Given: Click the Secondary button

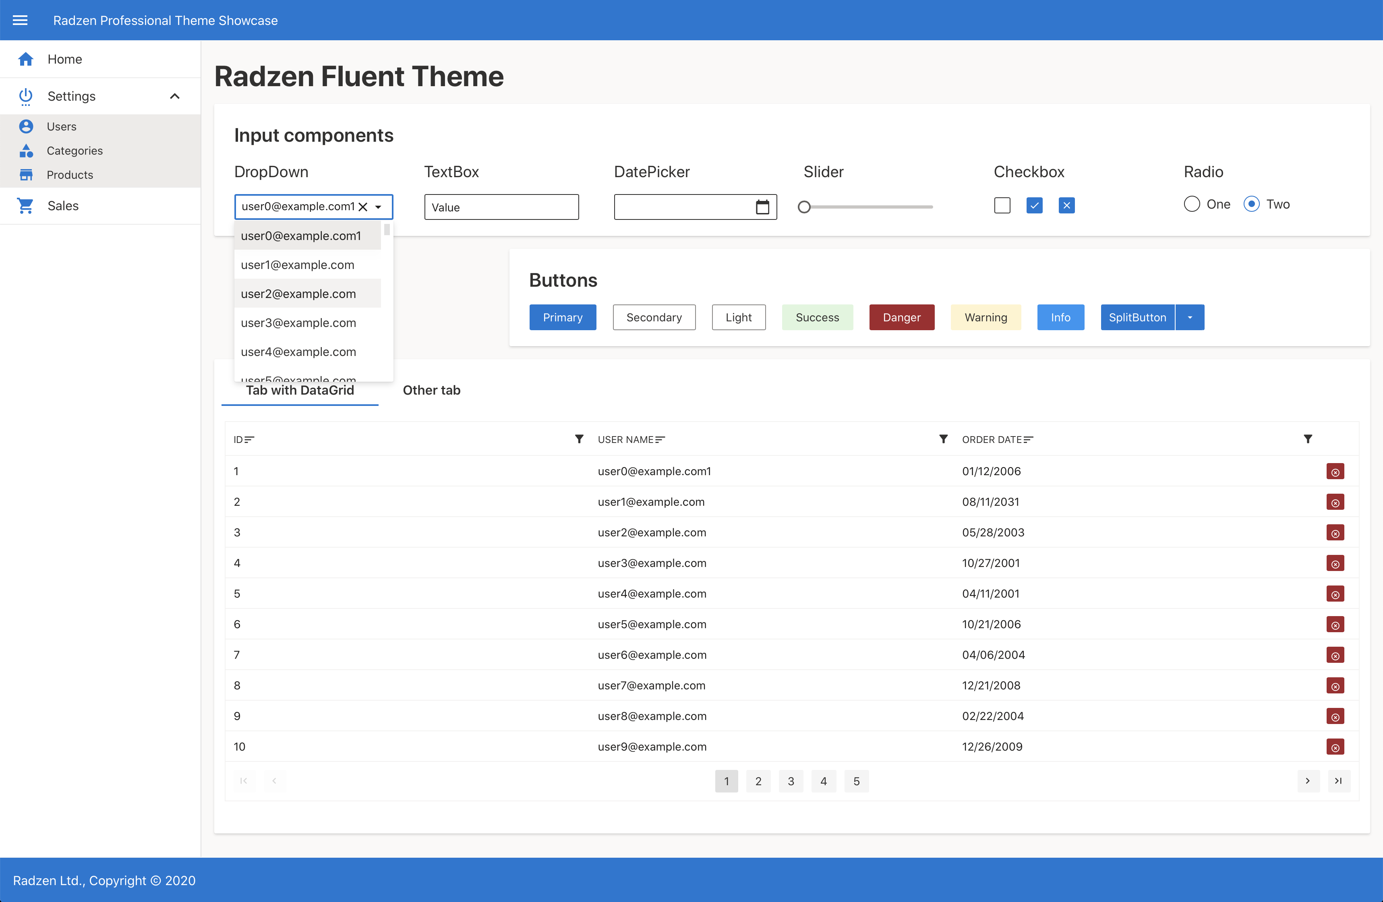Looking at the screenshot, I should 654,317.
